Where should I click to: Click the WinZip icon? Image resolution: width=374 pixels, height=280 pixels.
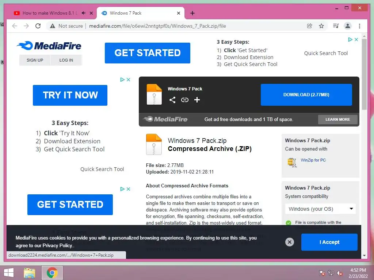coord(292,162)
